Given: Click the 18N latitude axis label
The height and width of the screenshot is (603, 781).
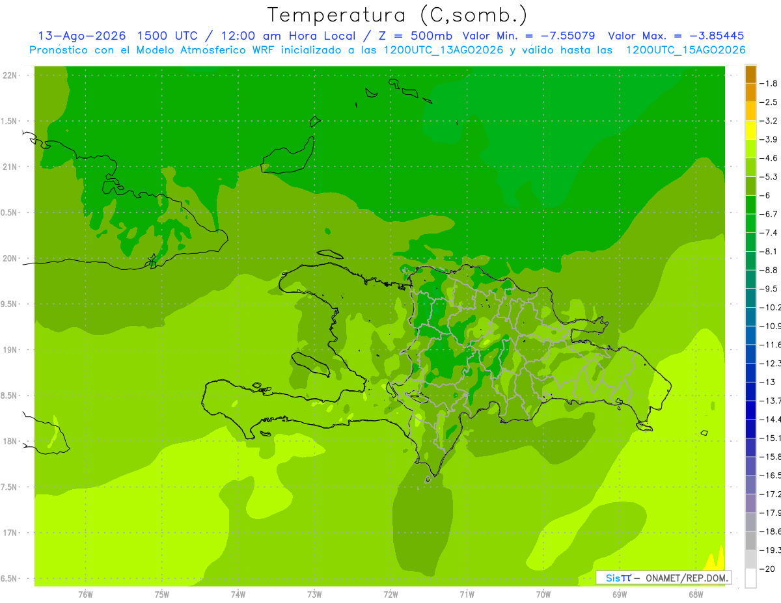Looking at the screenshot, I should [10, 441].
